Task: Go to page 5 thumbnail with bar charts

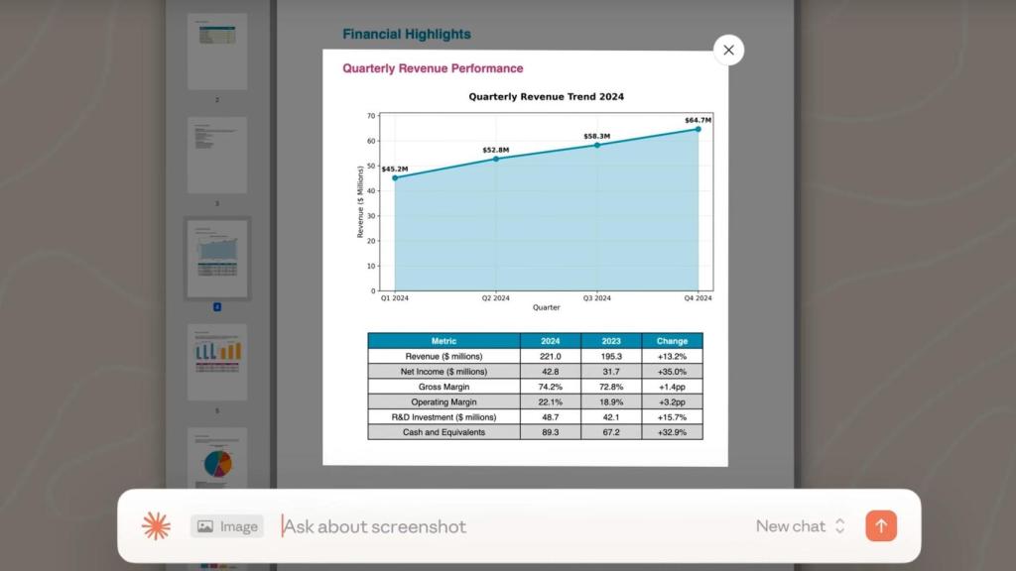Action: point(217,362)
